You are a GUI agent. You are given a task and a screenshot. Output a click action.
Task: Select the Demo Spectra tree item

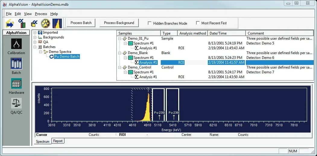[60, 52]
